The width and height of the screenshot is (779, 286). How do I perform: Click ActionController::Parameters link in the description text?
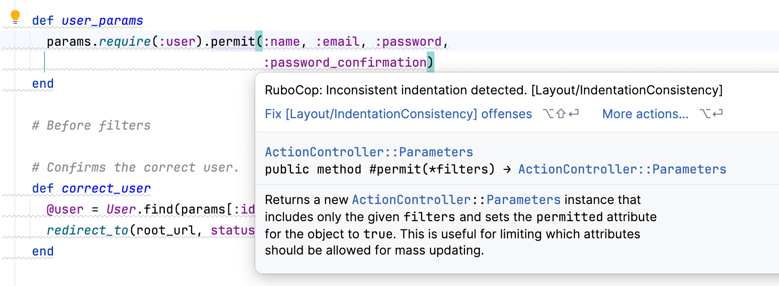[456, 200]
